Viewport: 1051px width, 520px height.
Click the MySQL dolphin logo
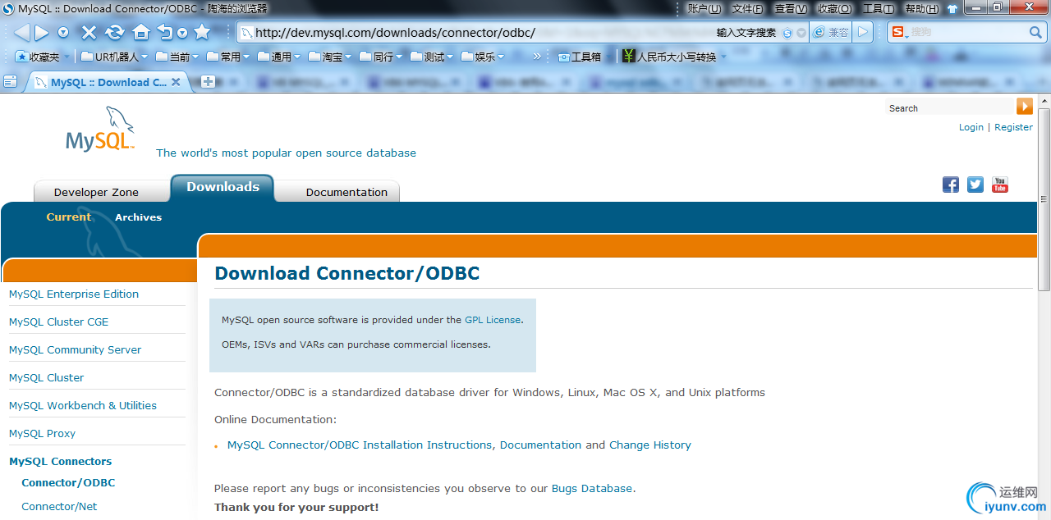pos(100,130)
